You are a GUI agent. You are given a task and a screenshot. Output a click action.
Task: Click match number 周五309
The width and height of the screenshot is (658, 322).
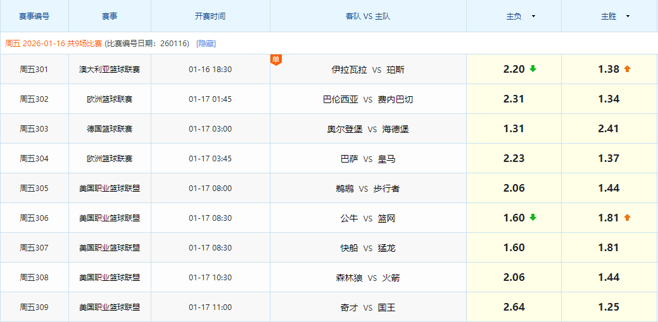(x=34, y=307)
